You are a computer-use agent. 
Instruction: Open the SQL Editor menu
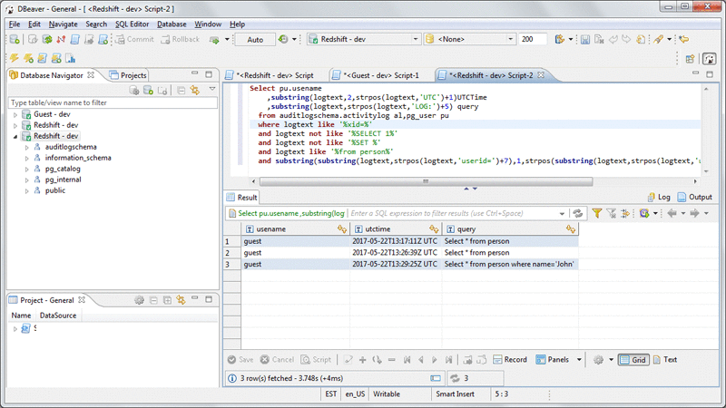132,24
